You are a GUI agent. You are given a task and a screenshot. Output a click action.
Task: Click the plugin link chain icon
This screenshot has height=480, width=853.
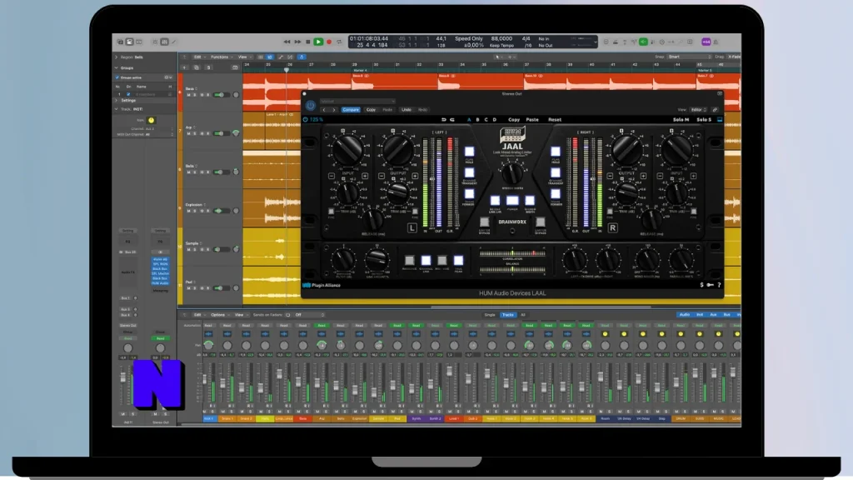[715, 110]
